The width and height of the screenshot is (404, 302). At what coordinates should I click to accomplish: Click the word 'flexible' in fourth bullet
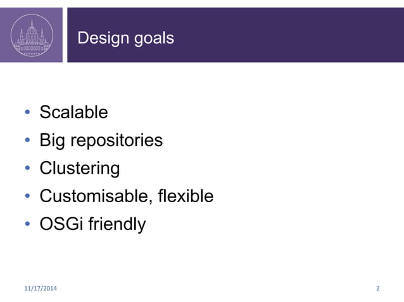(x=186, y=196)
